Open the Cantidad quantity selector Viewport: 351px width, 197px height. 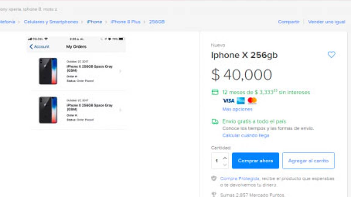(x=220, y=161)
